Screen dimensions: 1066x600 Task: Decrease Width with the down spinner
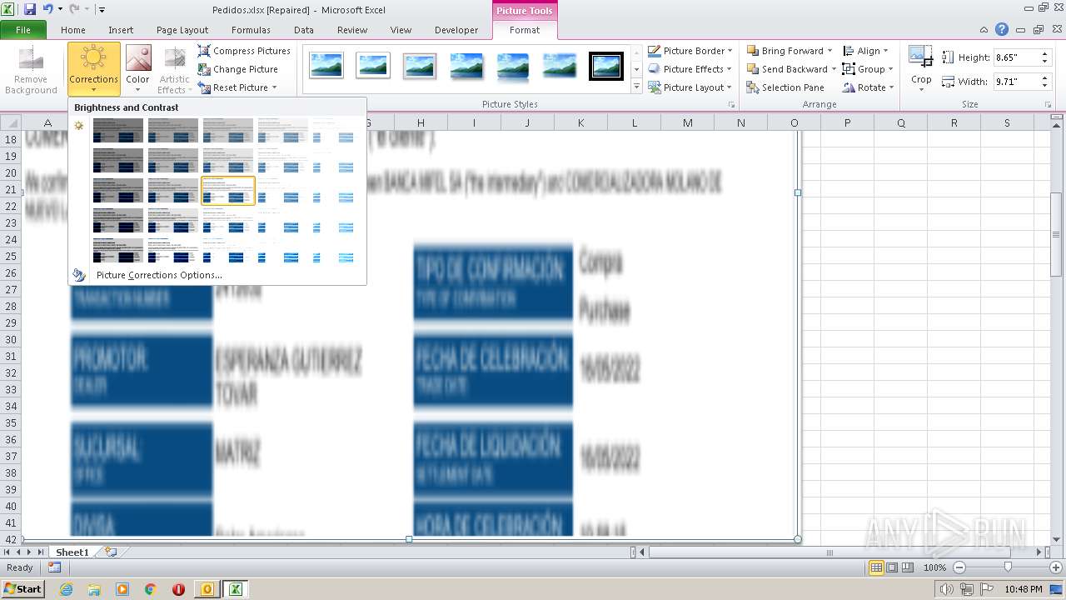coord(1044,86)
